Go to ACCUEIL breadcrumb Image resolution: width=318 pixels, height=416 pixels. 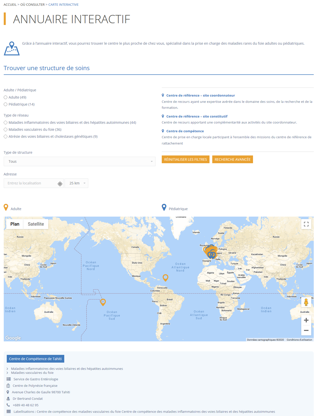pyautogui.click(x=10, y=4)
